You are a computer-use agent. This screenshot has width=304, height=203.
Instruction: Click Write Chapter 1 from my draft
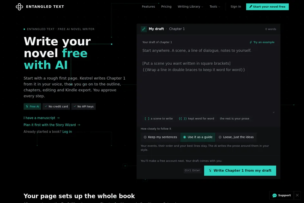click(240, 171)
